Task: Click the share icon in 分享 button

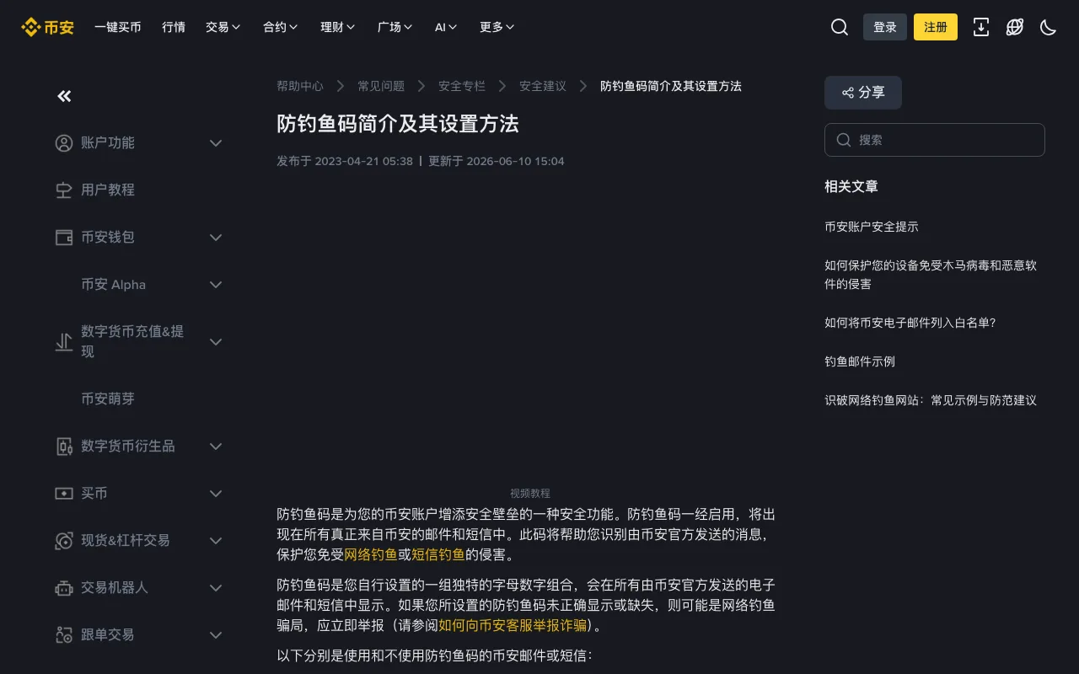Action: tap(848, 93)
